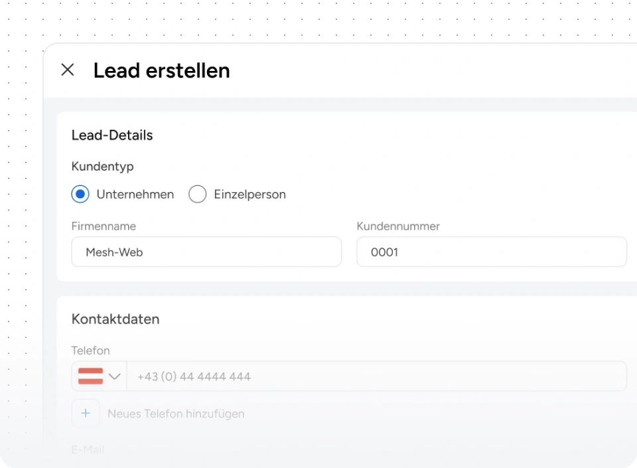
Task: Click the Firmenname field containing Mesh-Web
Action: [x=206, y=252]
